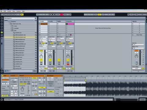Open the Create menu

[x=9, y=11]
